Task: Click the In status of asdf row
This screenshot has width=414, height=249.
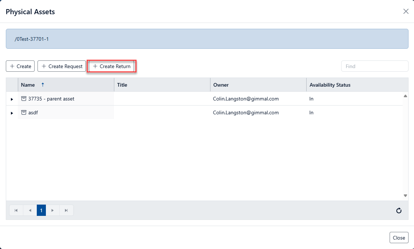Action: 311,112
